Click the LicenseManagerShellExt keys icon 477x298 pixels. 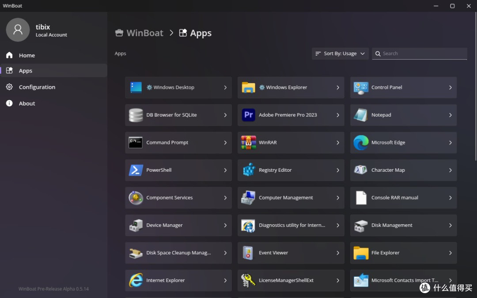coord(248,280)
